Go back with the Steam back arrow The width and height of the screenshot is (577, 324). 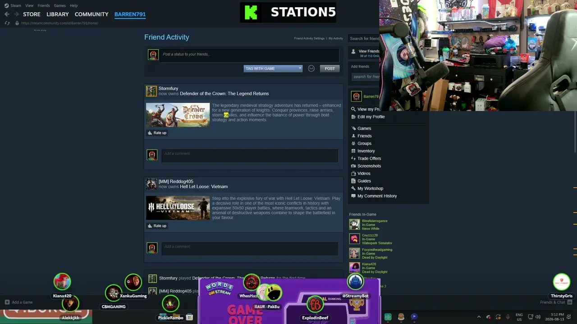point(7,14)
